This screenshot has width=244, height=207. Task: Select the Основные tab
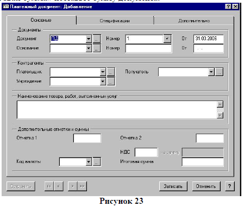pyautogui.click(x=41, y=20)
